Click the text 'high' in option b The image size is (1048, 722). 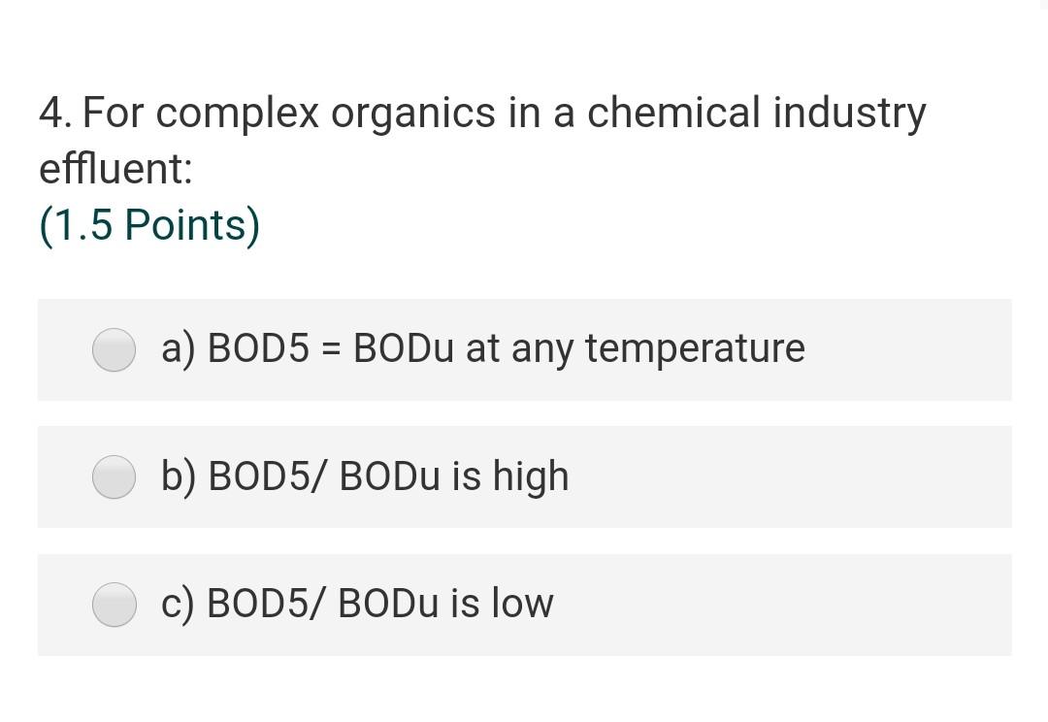point(532,476)
